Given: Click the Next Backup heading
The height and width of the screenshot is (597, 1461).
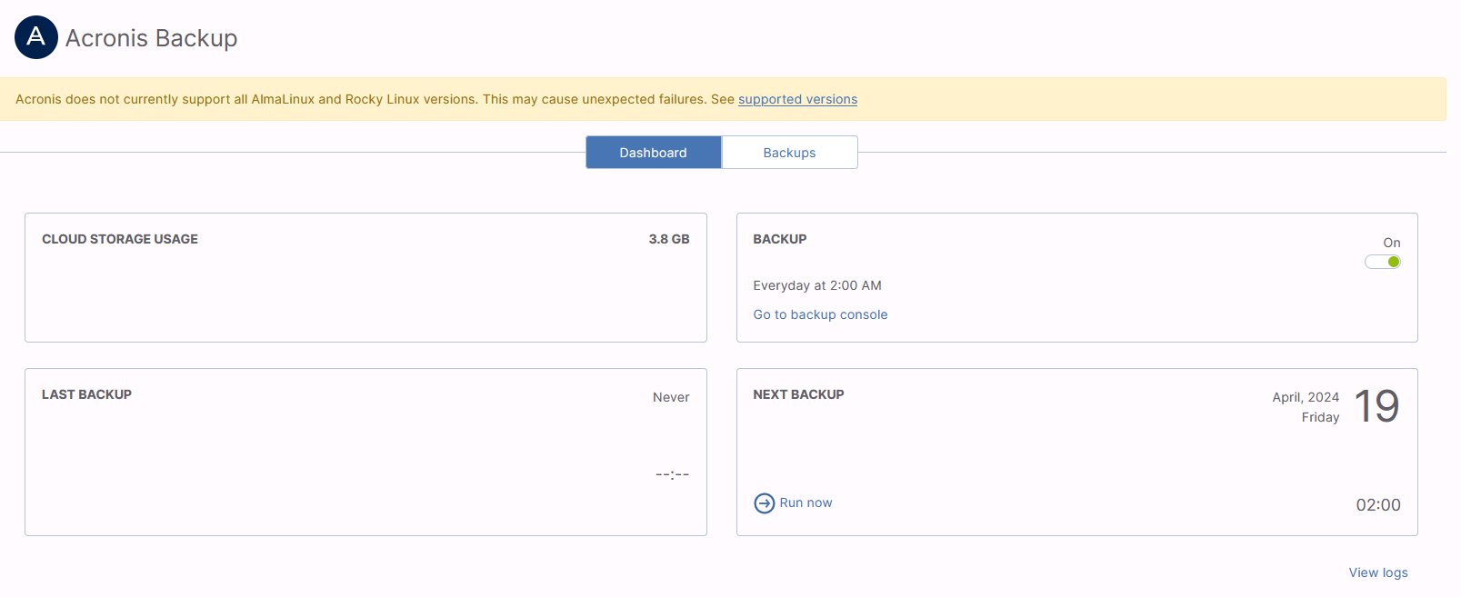Looking at the screenshot, I should coord(798,394).
